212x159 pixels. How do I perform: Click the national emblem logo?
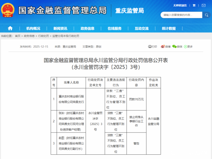click(8, 10)
